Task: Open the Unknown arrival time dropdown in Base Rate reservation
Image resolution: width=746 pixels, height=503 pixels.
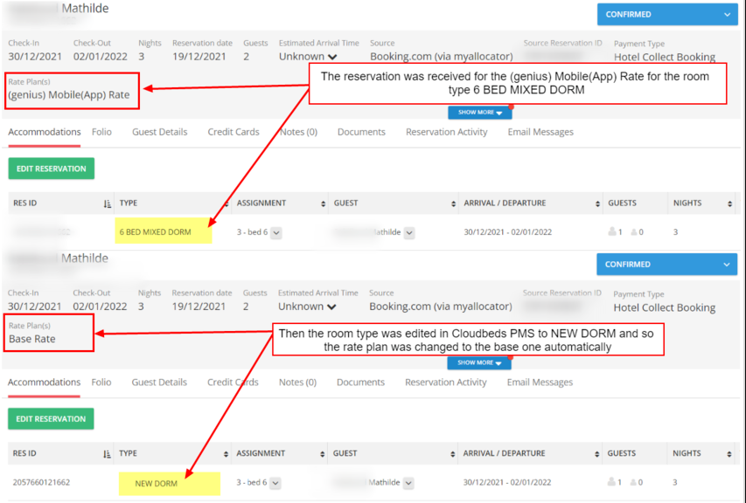Action: coord(331,307)
